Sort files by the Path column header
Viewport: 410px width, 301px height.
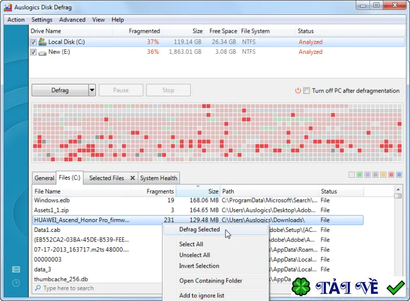pos(270,191)
